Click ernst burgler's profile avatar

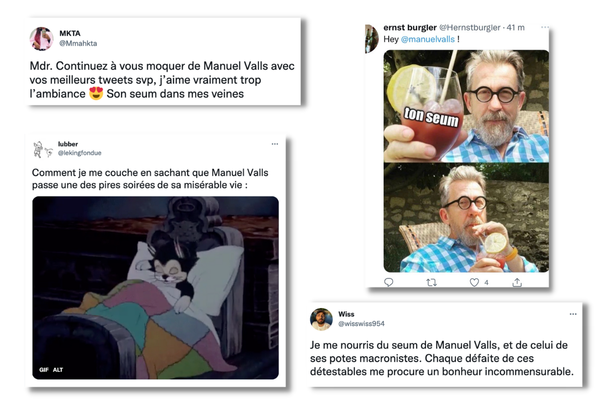(x=372, y=39)
